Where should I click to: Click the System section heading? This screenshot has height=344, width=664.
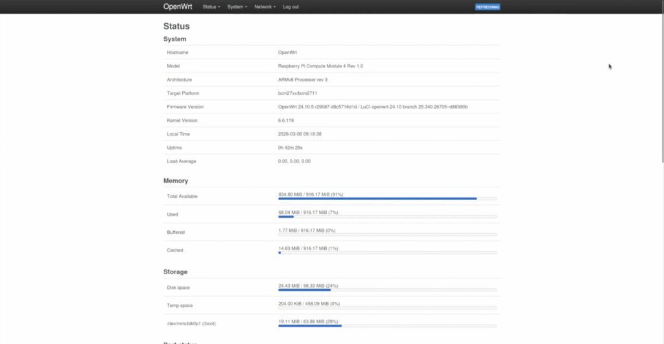175,39
